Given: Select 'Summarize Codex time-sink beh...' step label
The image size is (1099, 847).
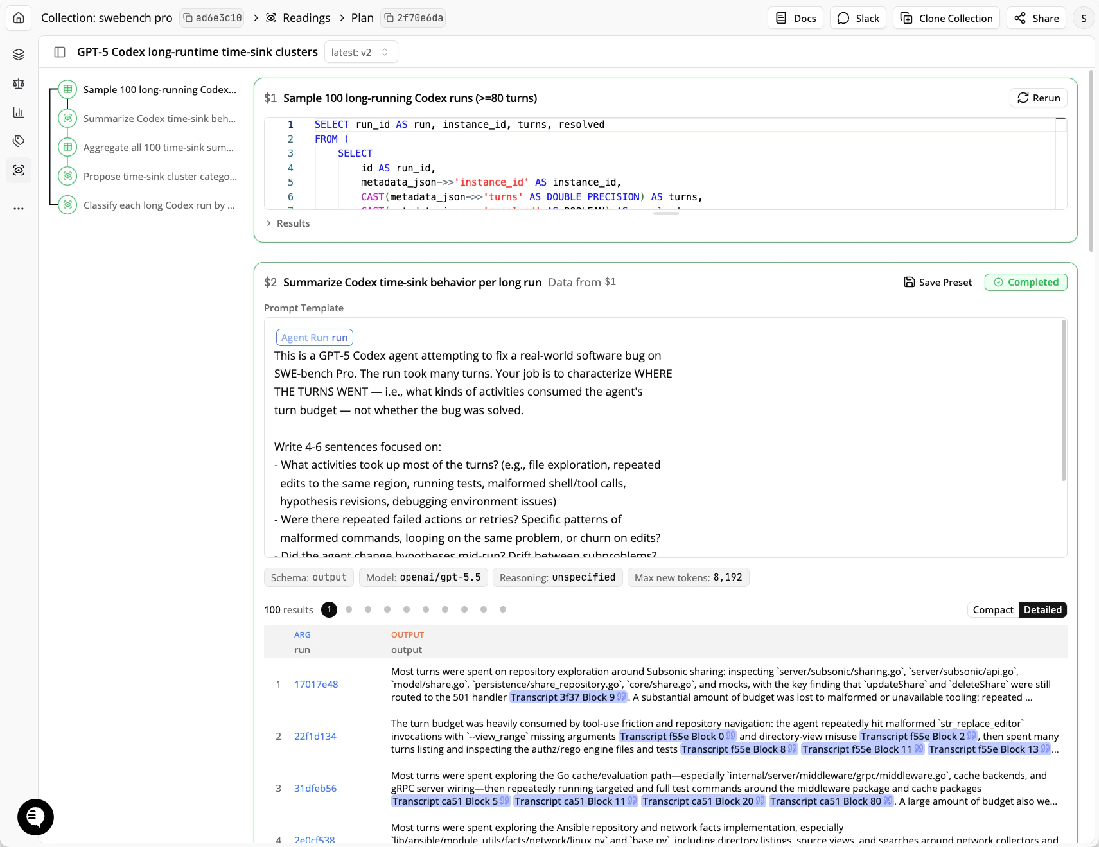Looking at the screenshot, I should coord(159,119).
